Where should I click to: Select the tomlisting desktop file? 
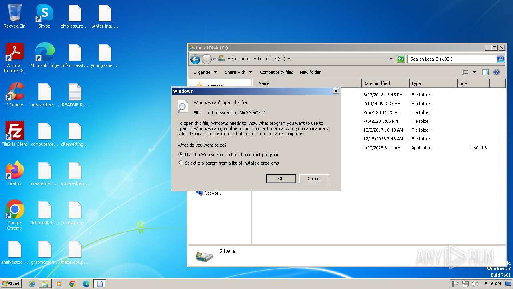[75, 213]
